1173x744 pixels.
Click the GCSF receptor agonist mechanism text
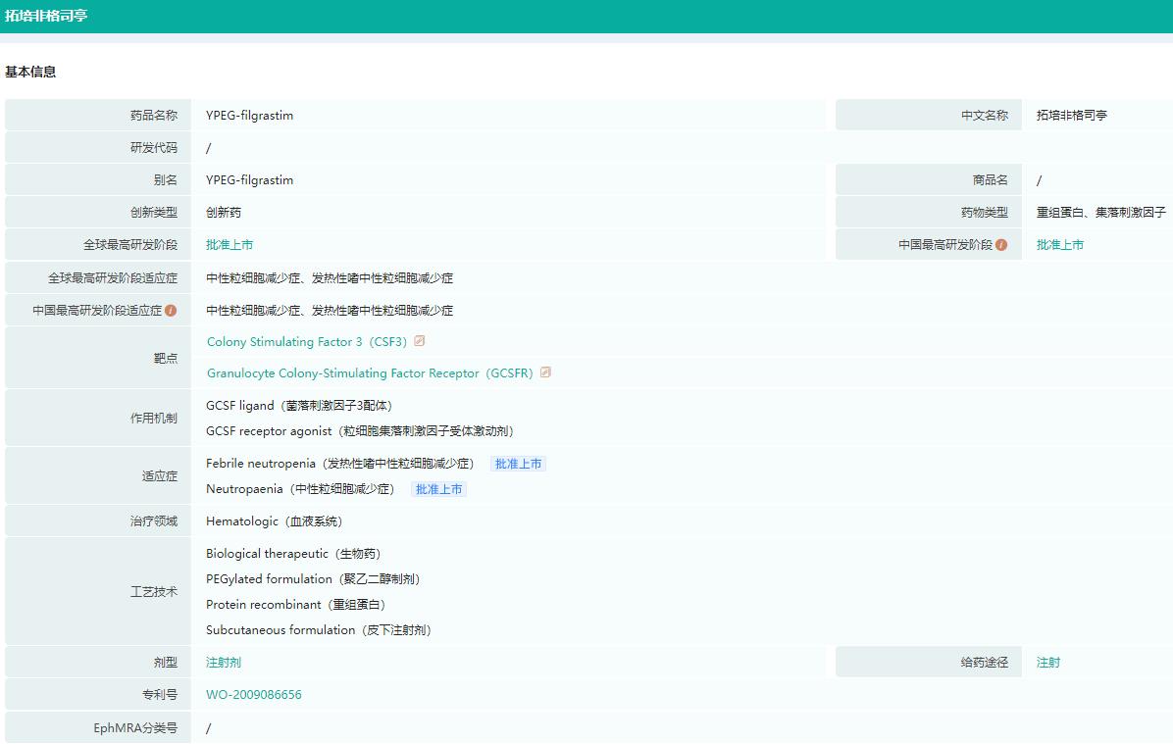coord(359,430)
